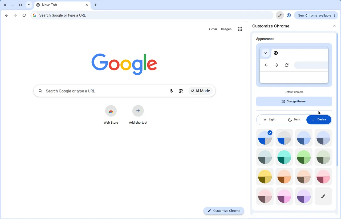Reload the page with the toolbar refresh icon

(x=24, y=15)
